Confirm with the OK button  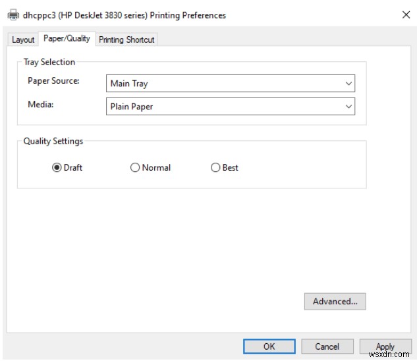click(x=269, y=347)
